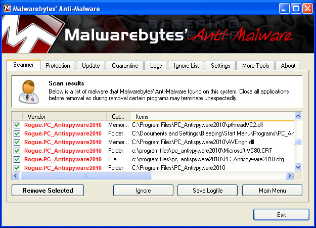Click the horizontal scrollbar left arrow
The width and height of the screenshot is (316, 228).
[16, 176]
